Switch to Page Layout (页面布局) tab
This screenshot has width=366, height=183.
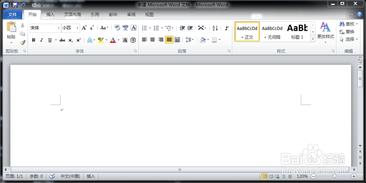72,15
